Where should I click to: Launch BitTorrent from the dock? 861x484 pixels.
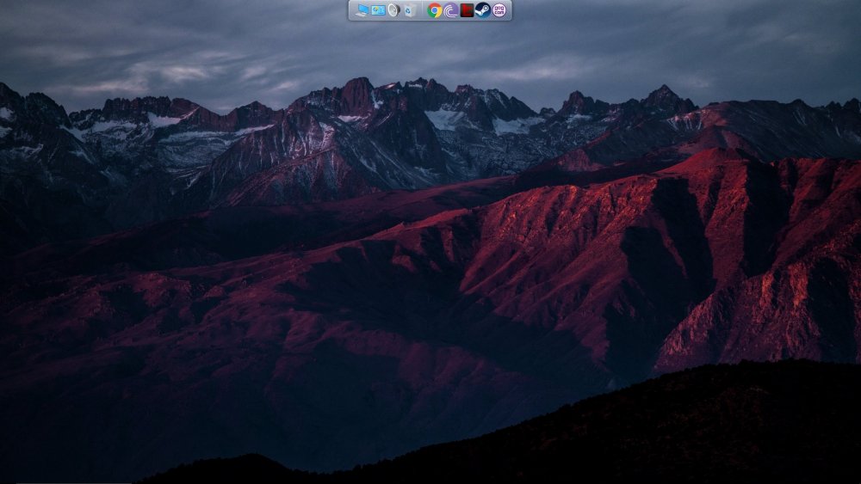click(x=451, y=10)
